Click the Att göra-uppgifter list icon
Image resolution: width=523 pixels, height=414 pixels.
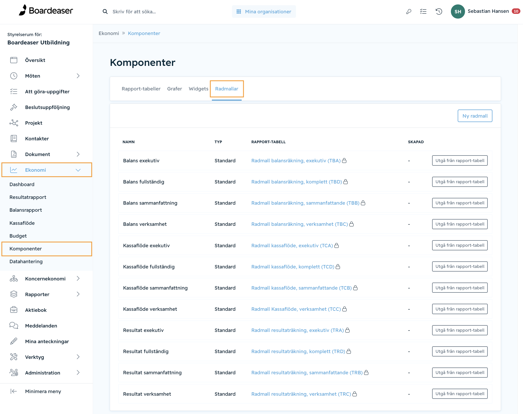coord(14,91)
